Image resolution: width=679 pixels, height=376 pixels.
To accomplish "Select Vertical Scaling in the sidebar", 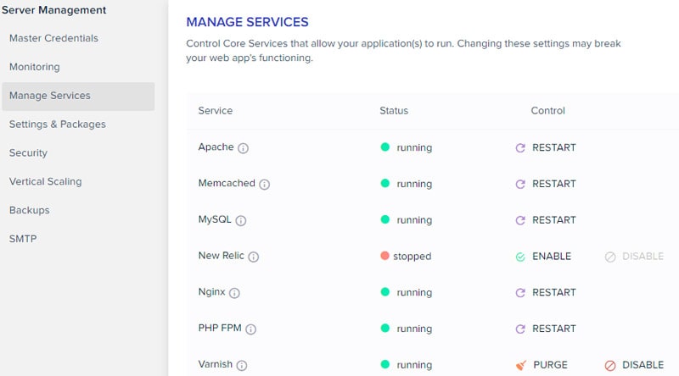I will pyautogui.click(x=46, y=181).
